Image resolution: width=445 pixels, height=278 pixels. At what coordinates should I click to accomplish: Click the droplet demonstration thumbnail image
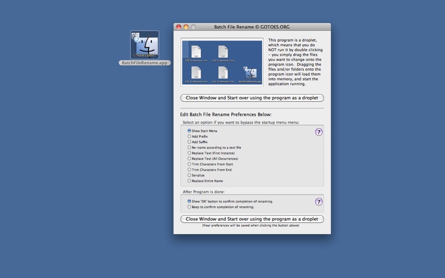(222, 62)
